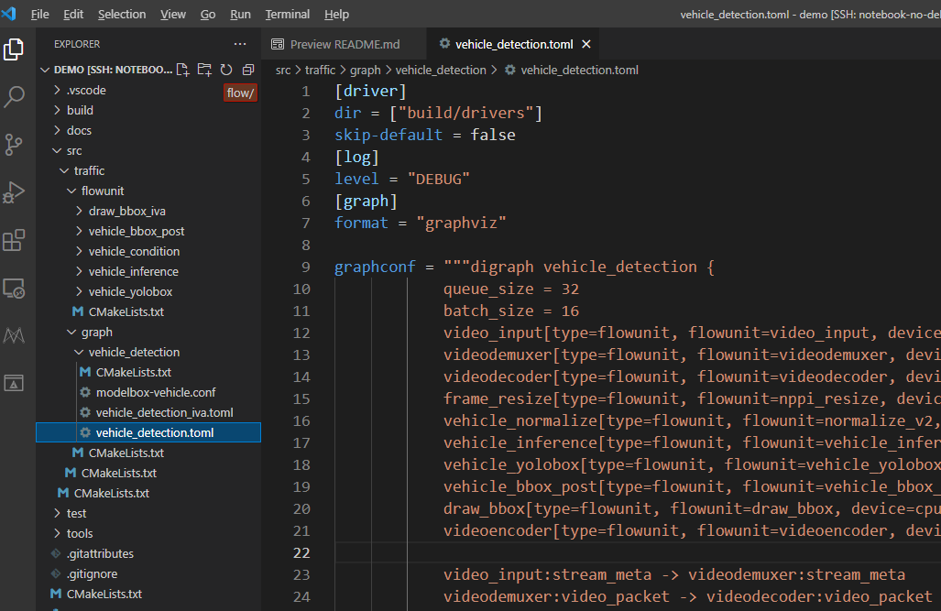Expand the tools folder
This screenshot has height=611, width=941.
click(x=148, y=533)
